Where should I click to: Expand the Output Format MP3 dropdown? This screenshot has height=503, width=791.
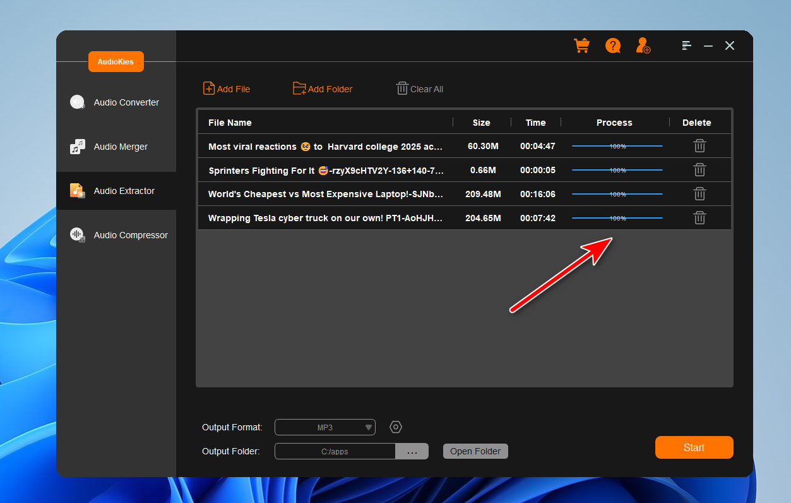[x=325, y=427]
